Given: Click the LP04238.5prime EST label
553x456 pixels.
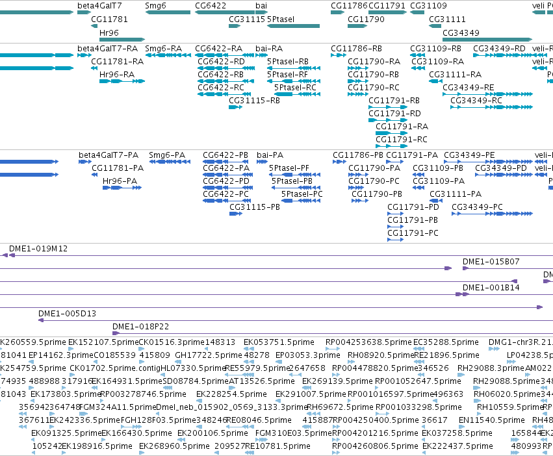Looking at the screenshot, I should coord(530,355).
